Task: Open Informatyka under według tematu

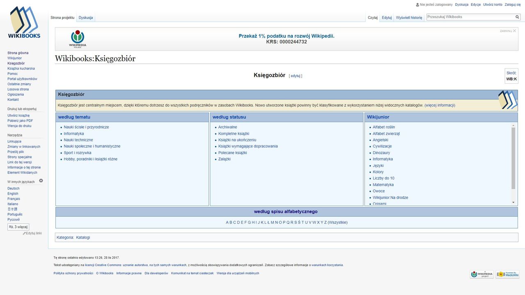Action: 74,134
